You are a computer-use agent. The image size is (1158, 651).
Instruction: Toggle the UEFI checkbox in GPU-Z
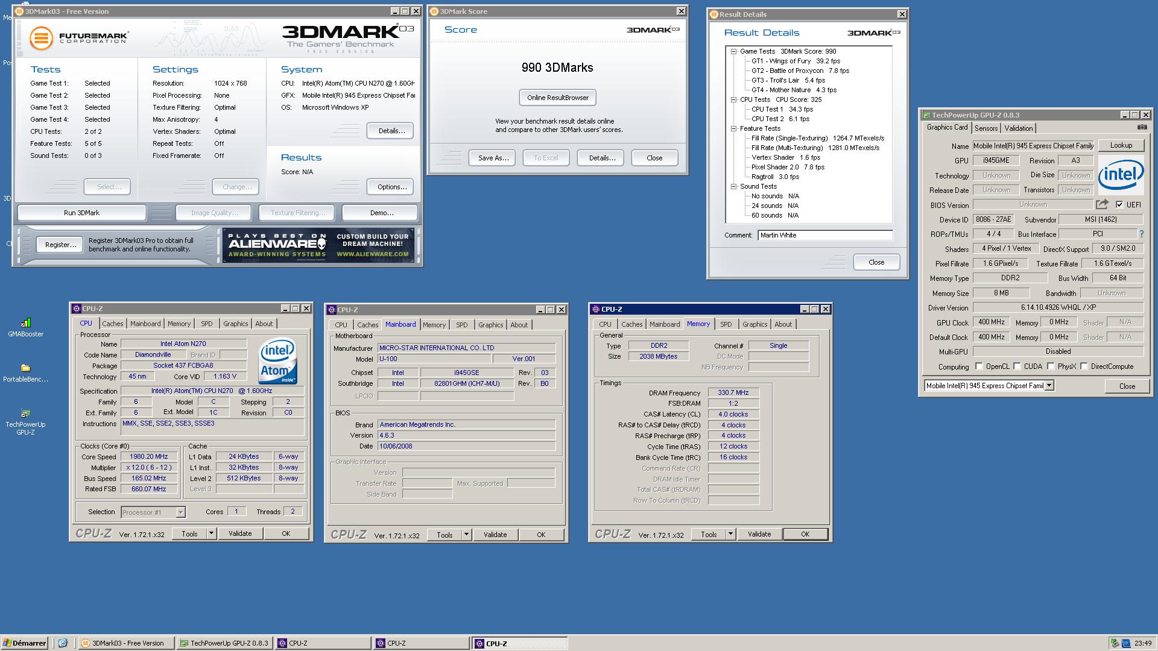(1119, 204)
